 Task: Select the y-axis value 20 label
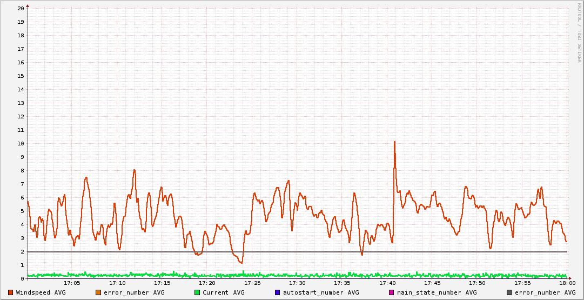click(21, 8)
